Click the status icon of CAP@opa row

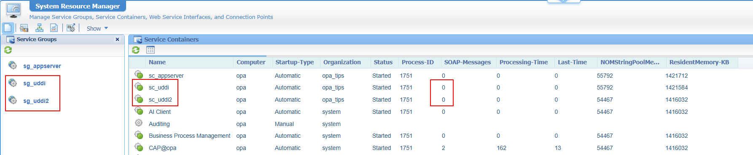(x=139, y=147)
